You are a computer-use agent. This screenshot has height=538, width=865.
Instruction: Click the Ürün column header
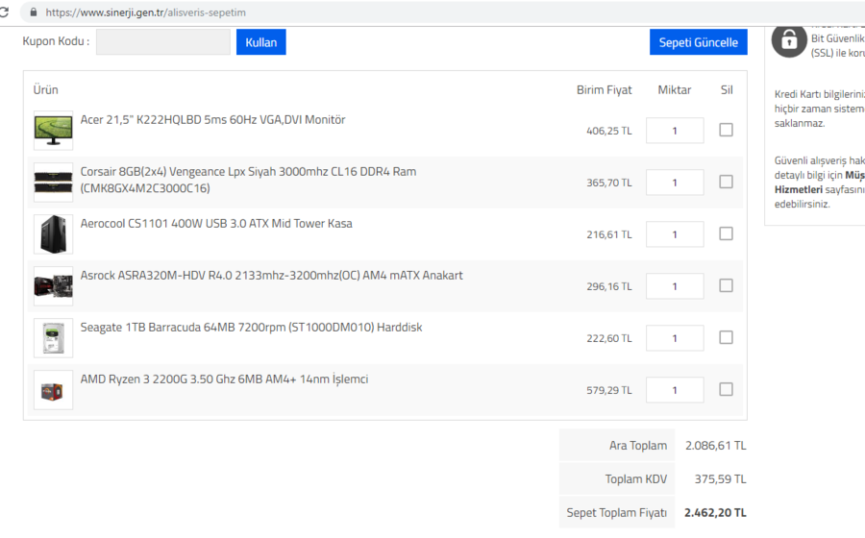coord(45,90)
